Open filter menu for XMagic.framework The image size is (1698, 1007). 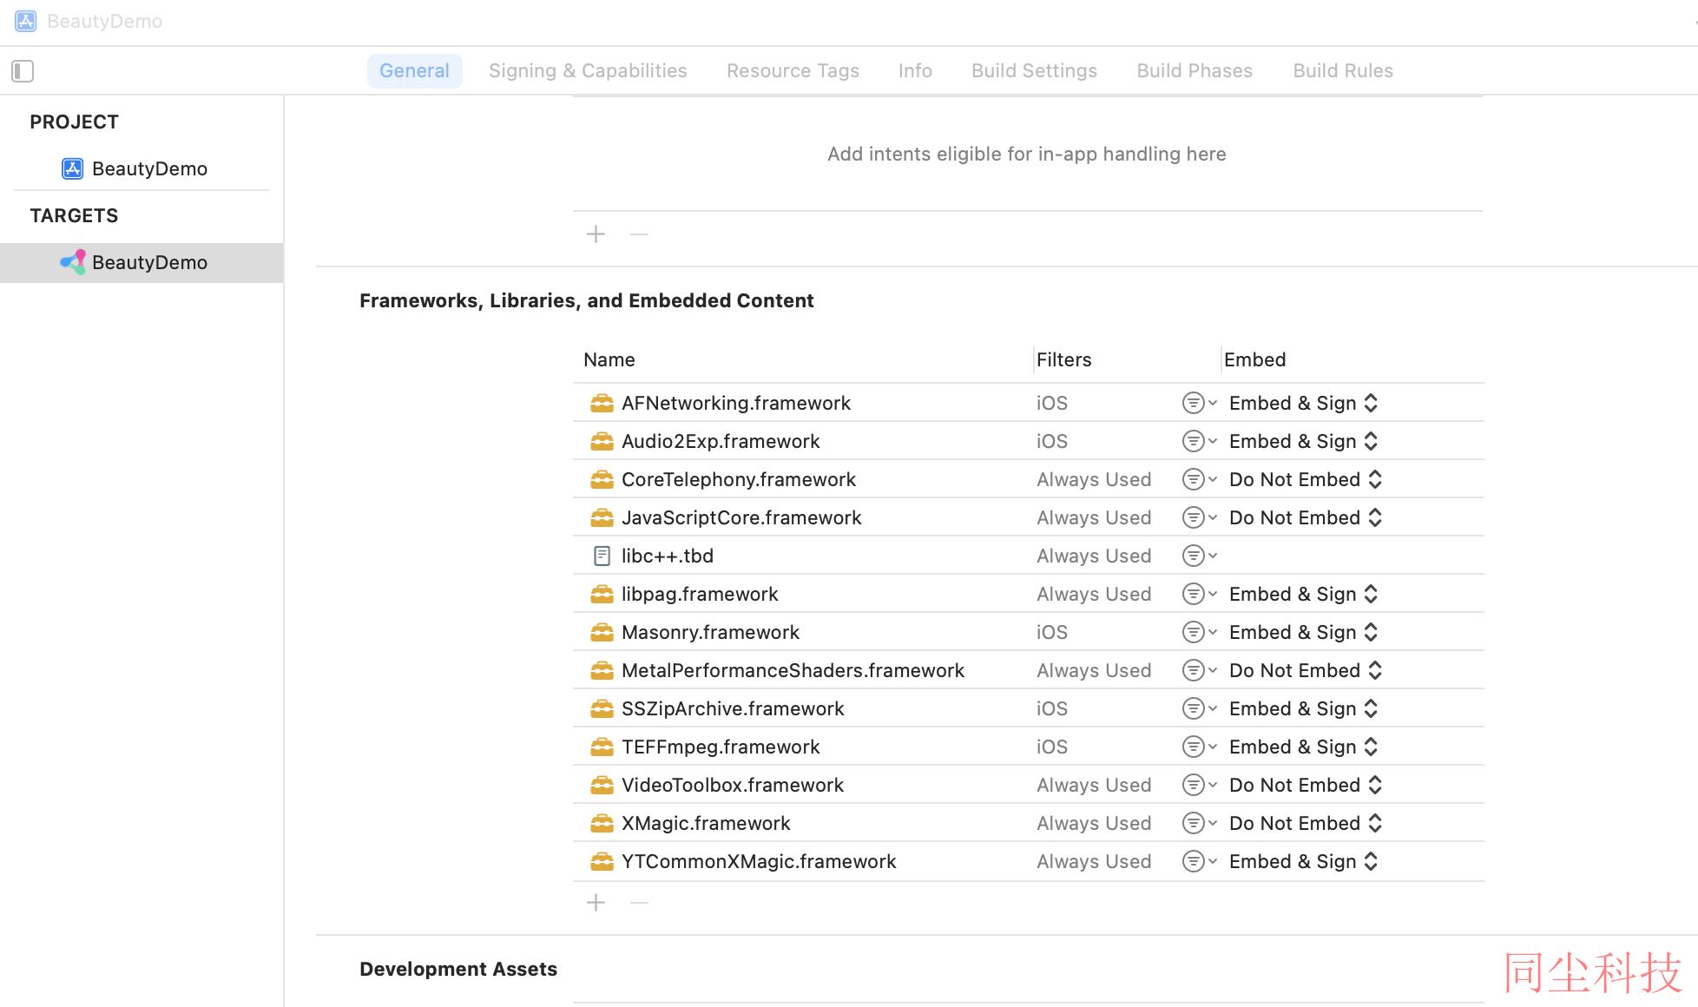click(x=1200, y=823)
